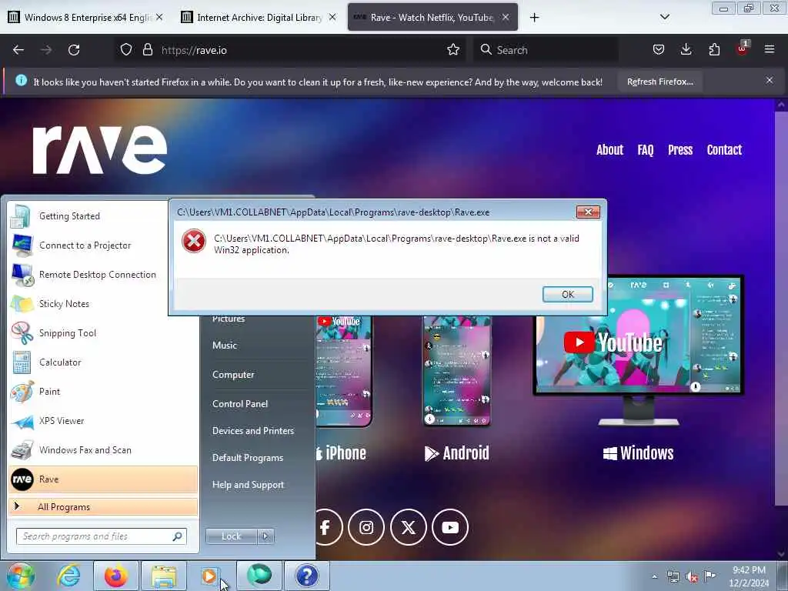The height and width of the screenshot is (591, 788).
Task: Open the Firefox hamburger menu
Action: click(x=770, y=50)
